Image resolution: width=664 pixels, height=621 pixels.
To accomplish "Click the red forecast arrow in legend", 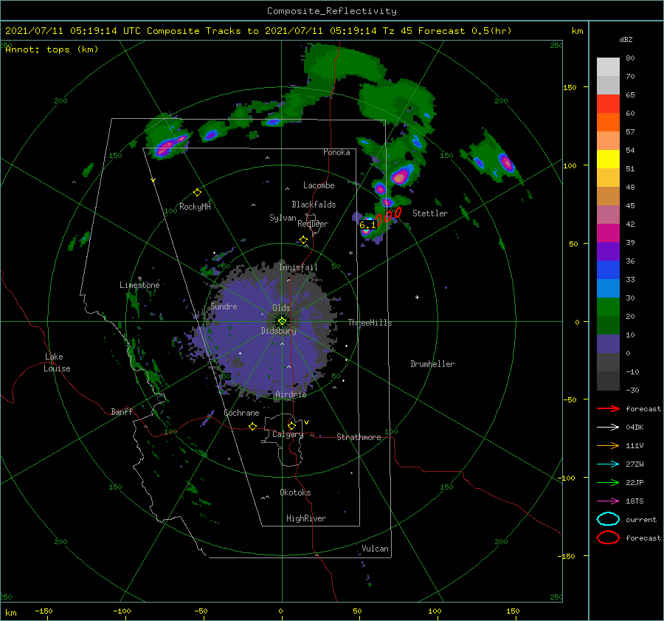I will (608, 408).
